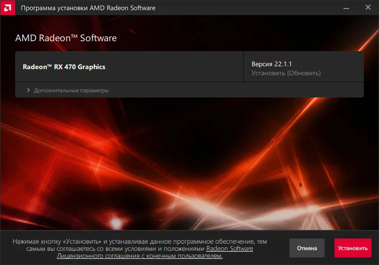Image resolution: width=379 pixels, height=265 pixels.
Task: Click the Установить red button
Action: point(352,248)
